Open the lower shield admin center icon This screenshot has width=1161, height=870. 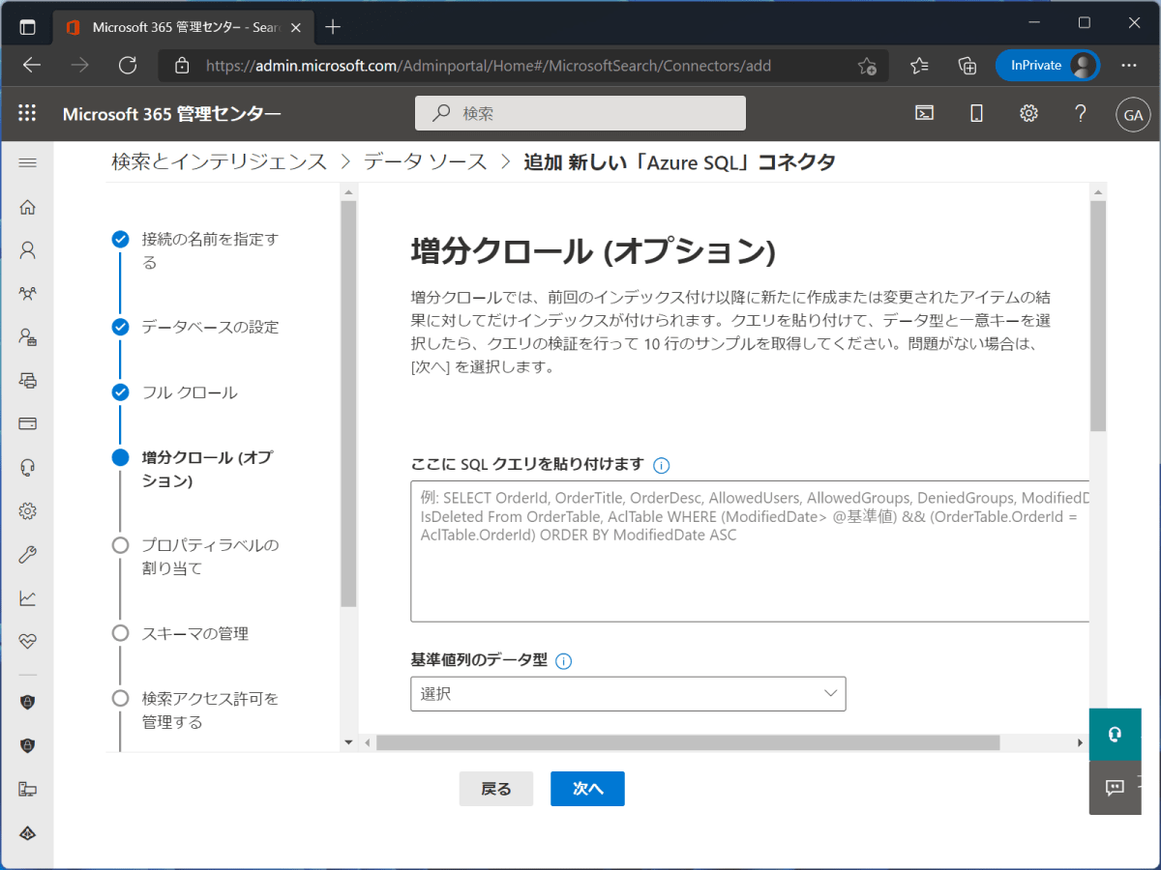[x=27, y=745]
